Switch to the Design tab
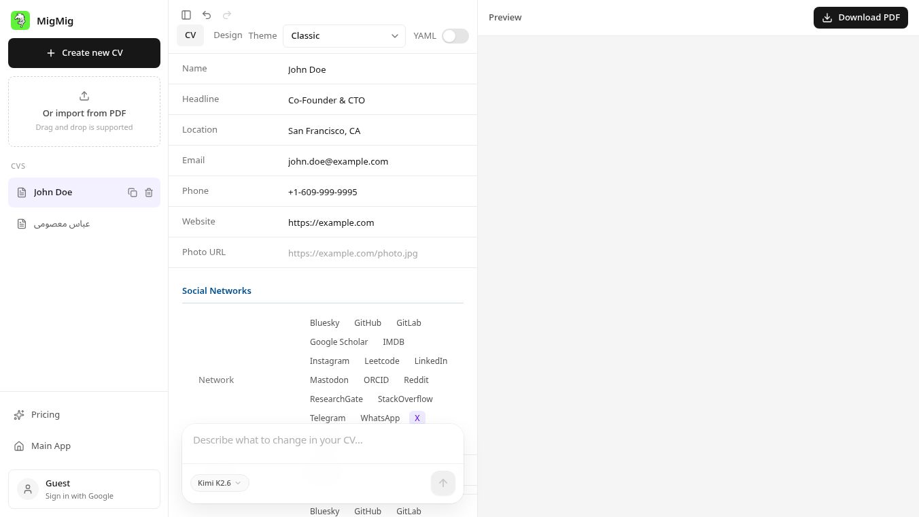Viewport: 919px width, 517px height. 228,35
